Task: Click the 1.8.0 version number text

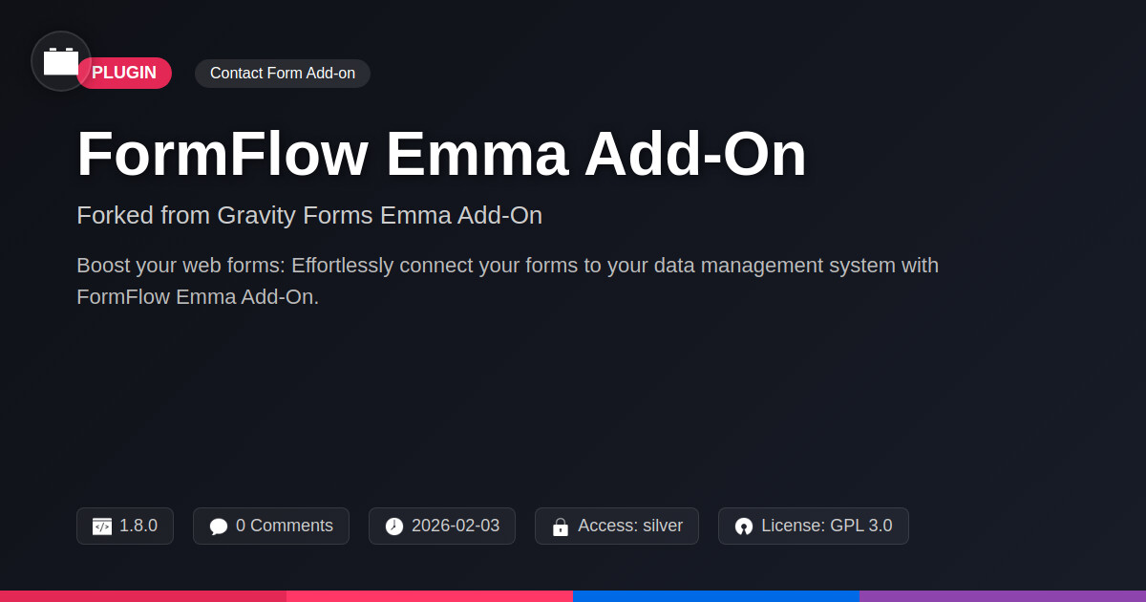Action: pyautogui.click(x=138, y=526)
